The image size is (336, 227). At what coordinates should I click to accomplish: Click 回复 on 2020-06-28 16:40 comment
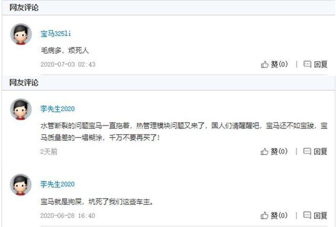[321, 215]
